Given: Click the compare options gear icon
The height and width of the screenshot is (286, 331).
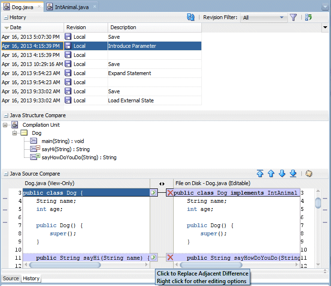Looking at the screenshot, I should click(x=309, y=174).
